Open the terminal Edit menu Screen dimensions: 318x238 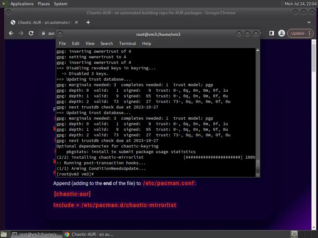point(76,43)
